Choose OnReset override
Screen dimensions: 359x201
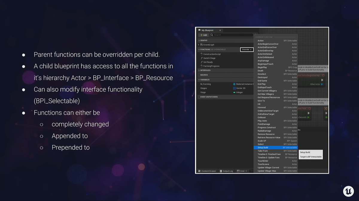276,117
